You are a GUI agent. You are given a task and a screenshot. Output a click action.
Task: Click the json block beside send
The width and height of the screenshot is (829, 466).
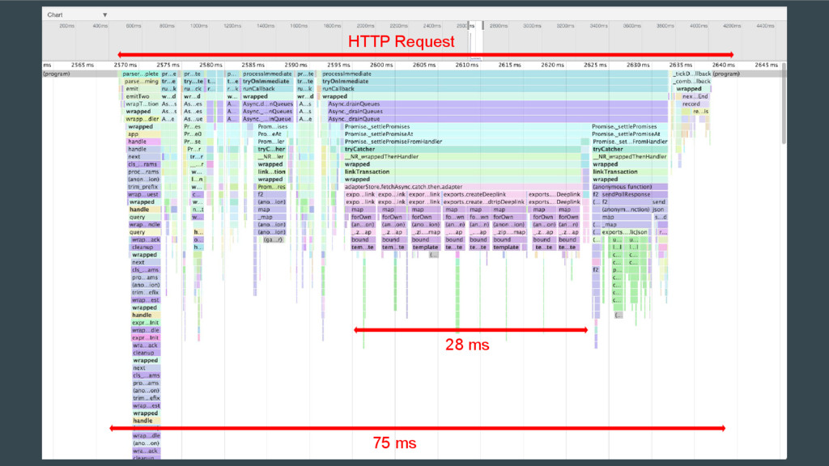(659, 210)
